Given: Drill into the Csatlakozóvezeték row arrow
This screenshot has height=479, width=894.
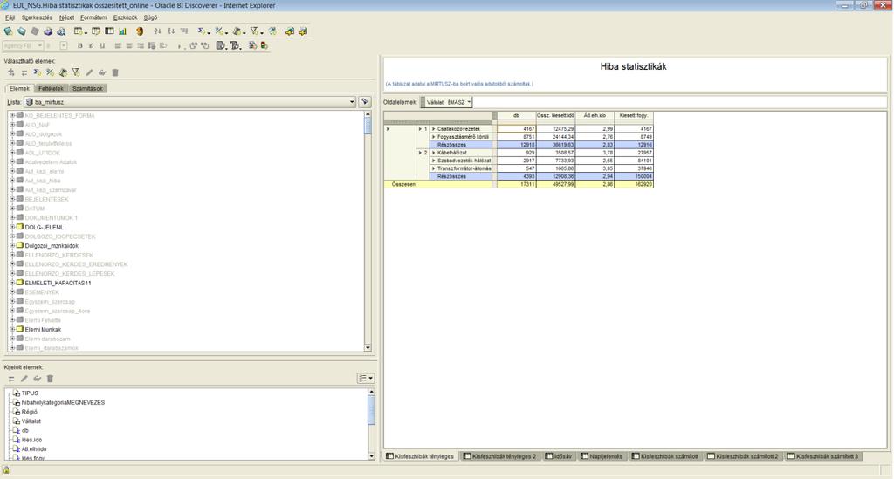Looking at the screenshot, I should pyautogui.click(x=433, y=129).
